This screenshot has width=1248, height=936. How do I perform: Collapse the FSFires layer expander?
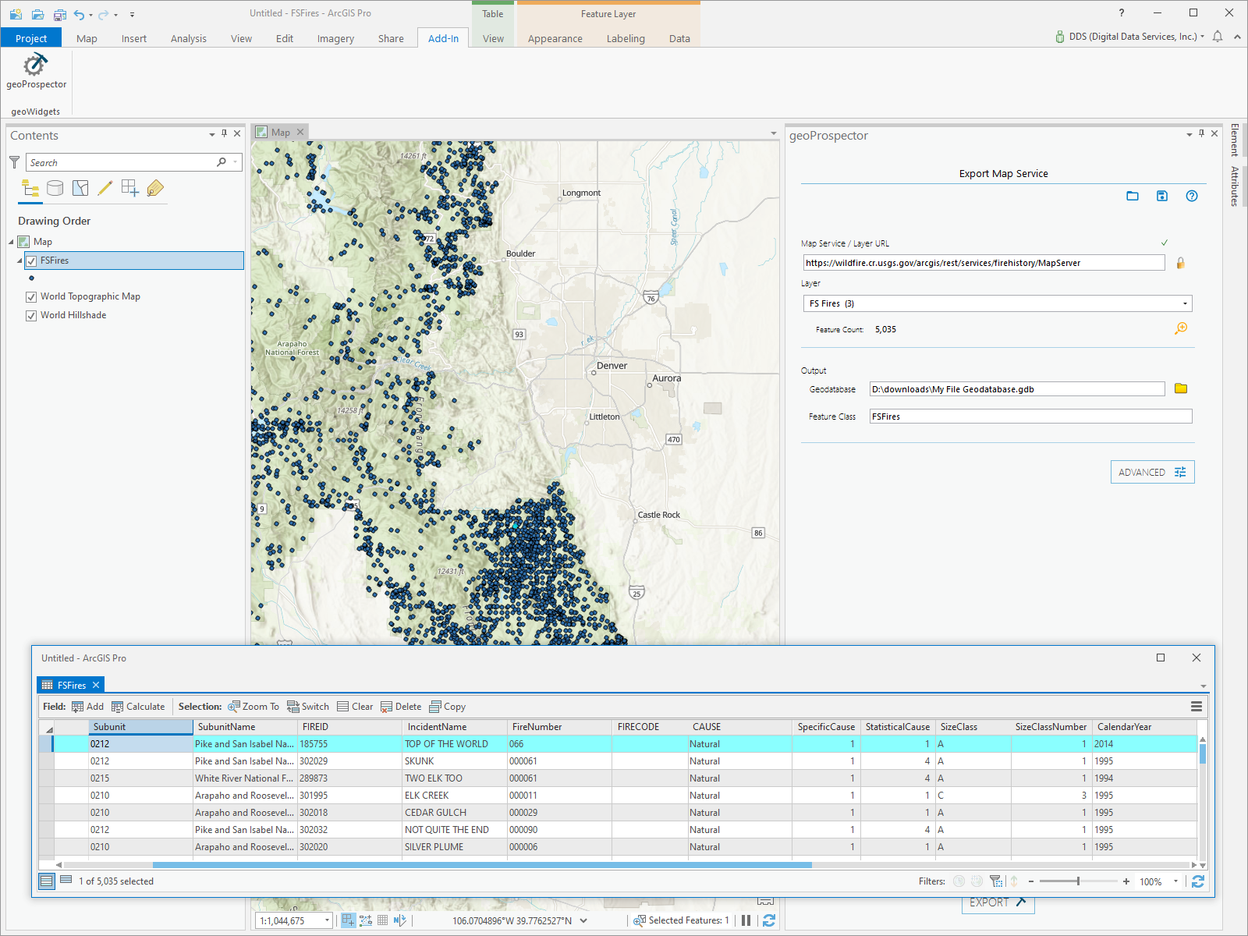click(x=19, y=261)
